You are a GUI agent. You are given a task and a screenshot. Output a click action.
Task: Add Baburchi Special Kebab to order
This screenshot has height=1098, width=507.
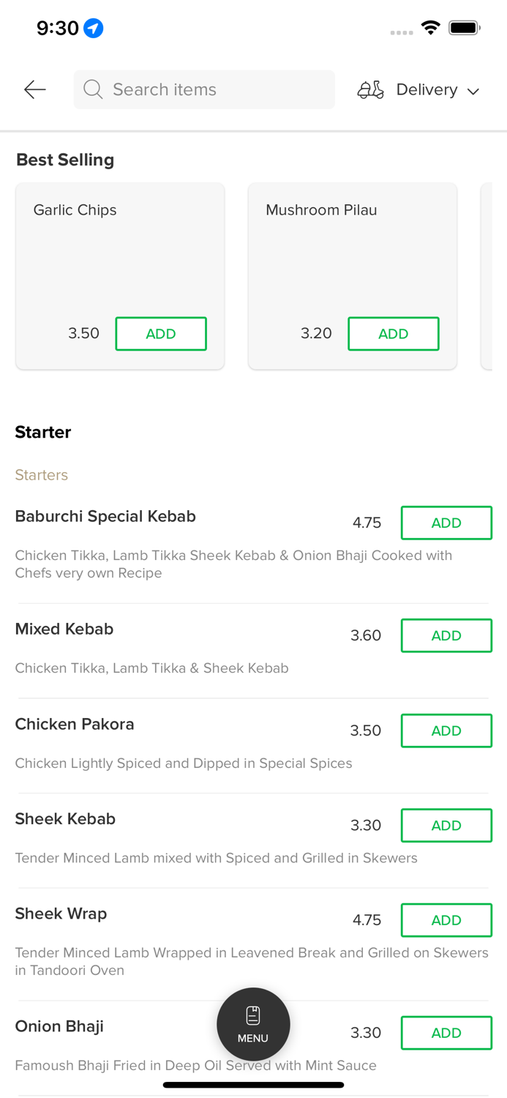[x=446, y=523]
